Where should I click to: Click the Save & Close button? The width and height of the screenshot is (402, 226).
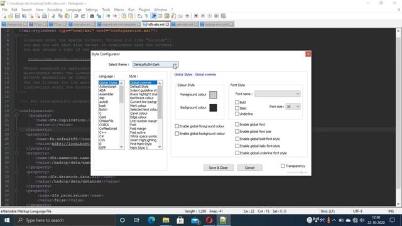tap(218, 168)
